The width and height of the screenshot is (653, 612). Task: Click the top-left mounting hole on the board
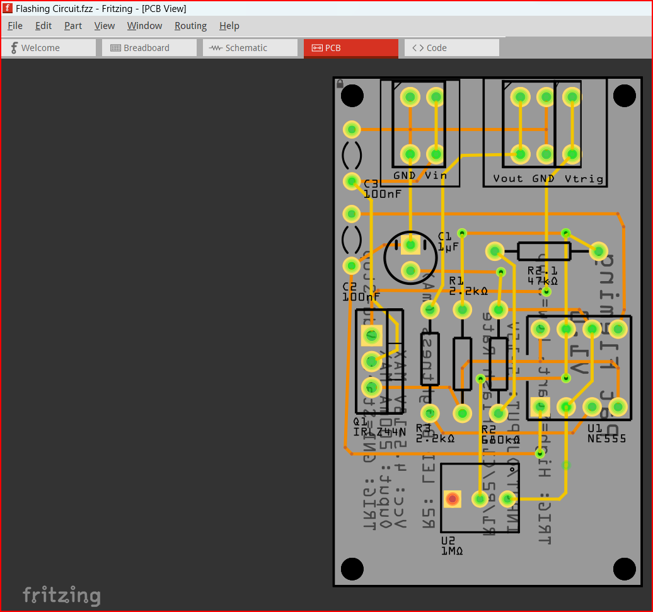pyautogui.click(x=352, y=96)
